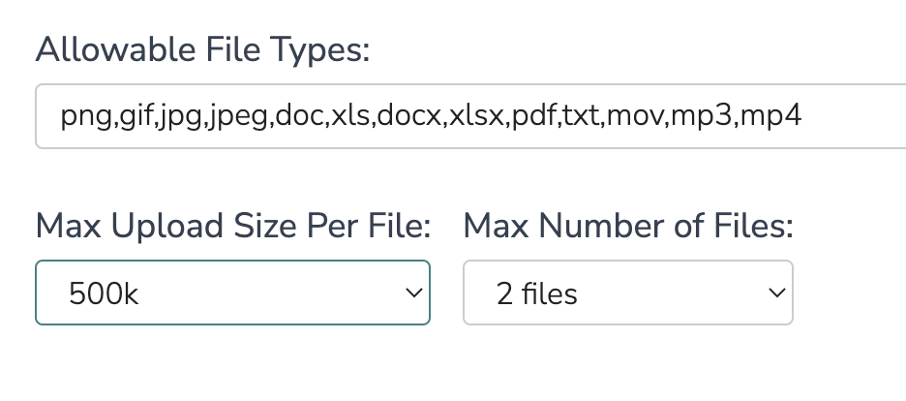Place cursor on xlsx in file types field

pos(477,116)
